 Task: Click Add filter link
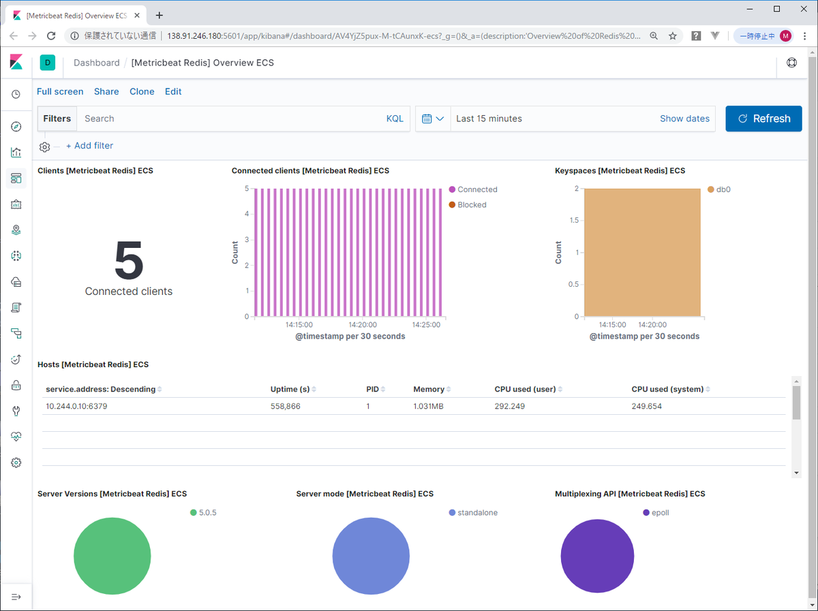(89, 146)
